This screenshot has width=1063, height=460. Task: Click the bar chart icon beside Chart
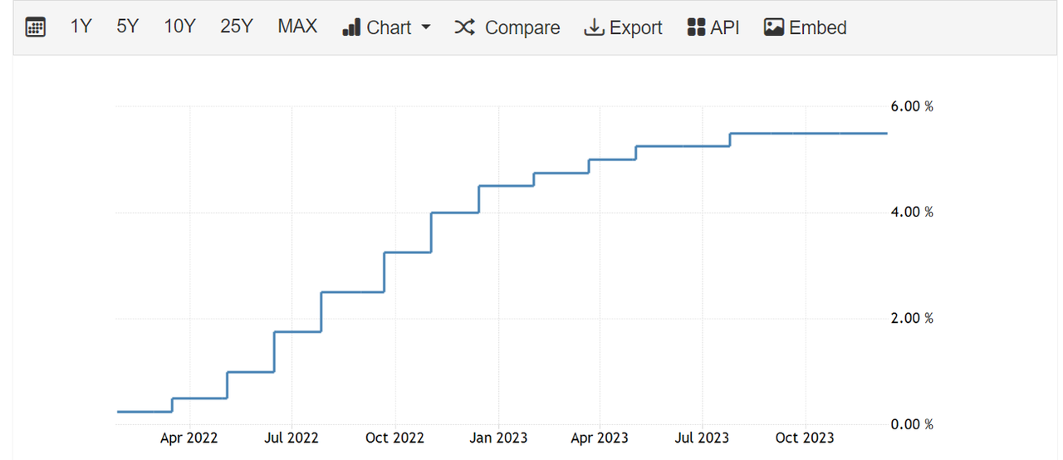[x=351, y=27]
